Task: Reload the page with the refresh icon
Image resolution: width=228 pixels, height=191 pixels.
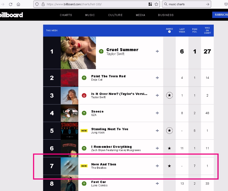Action: pos(11,4)
